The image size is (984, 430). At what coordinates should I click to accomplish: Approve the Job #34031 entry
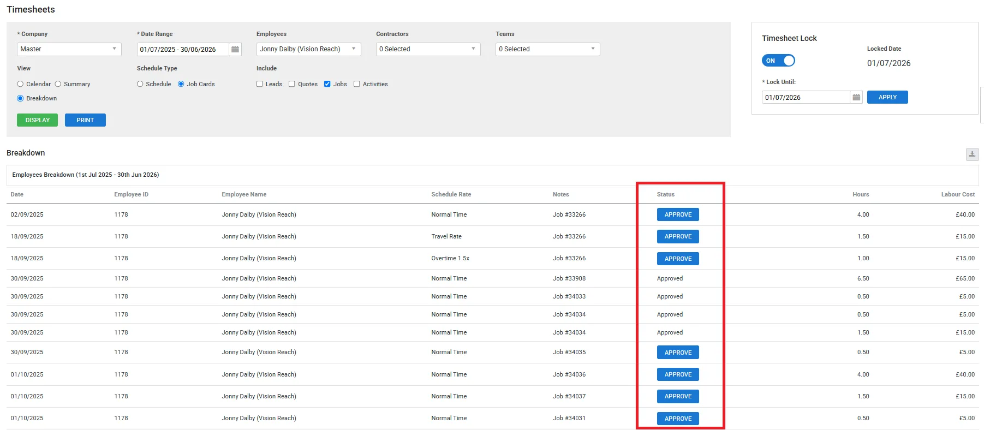click(678, 419)
